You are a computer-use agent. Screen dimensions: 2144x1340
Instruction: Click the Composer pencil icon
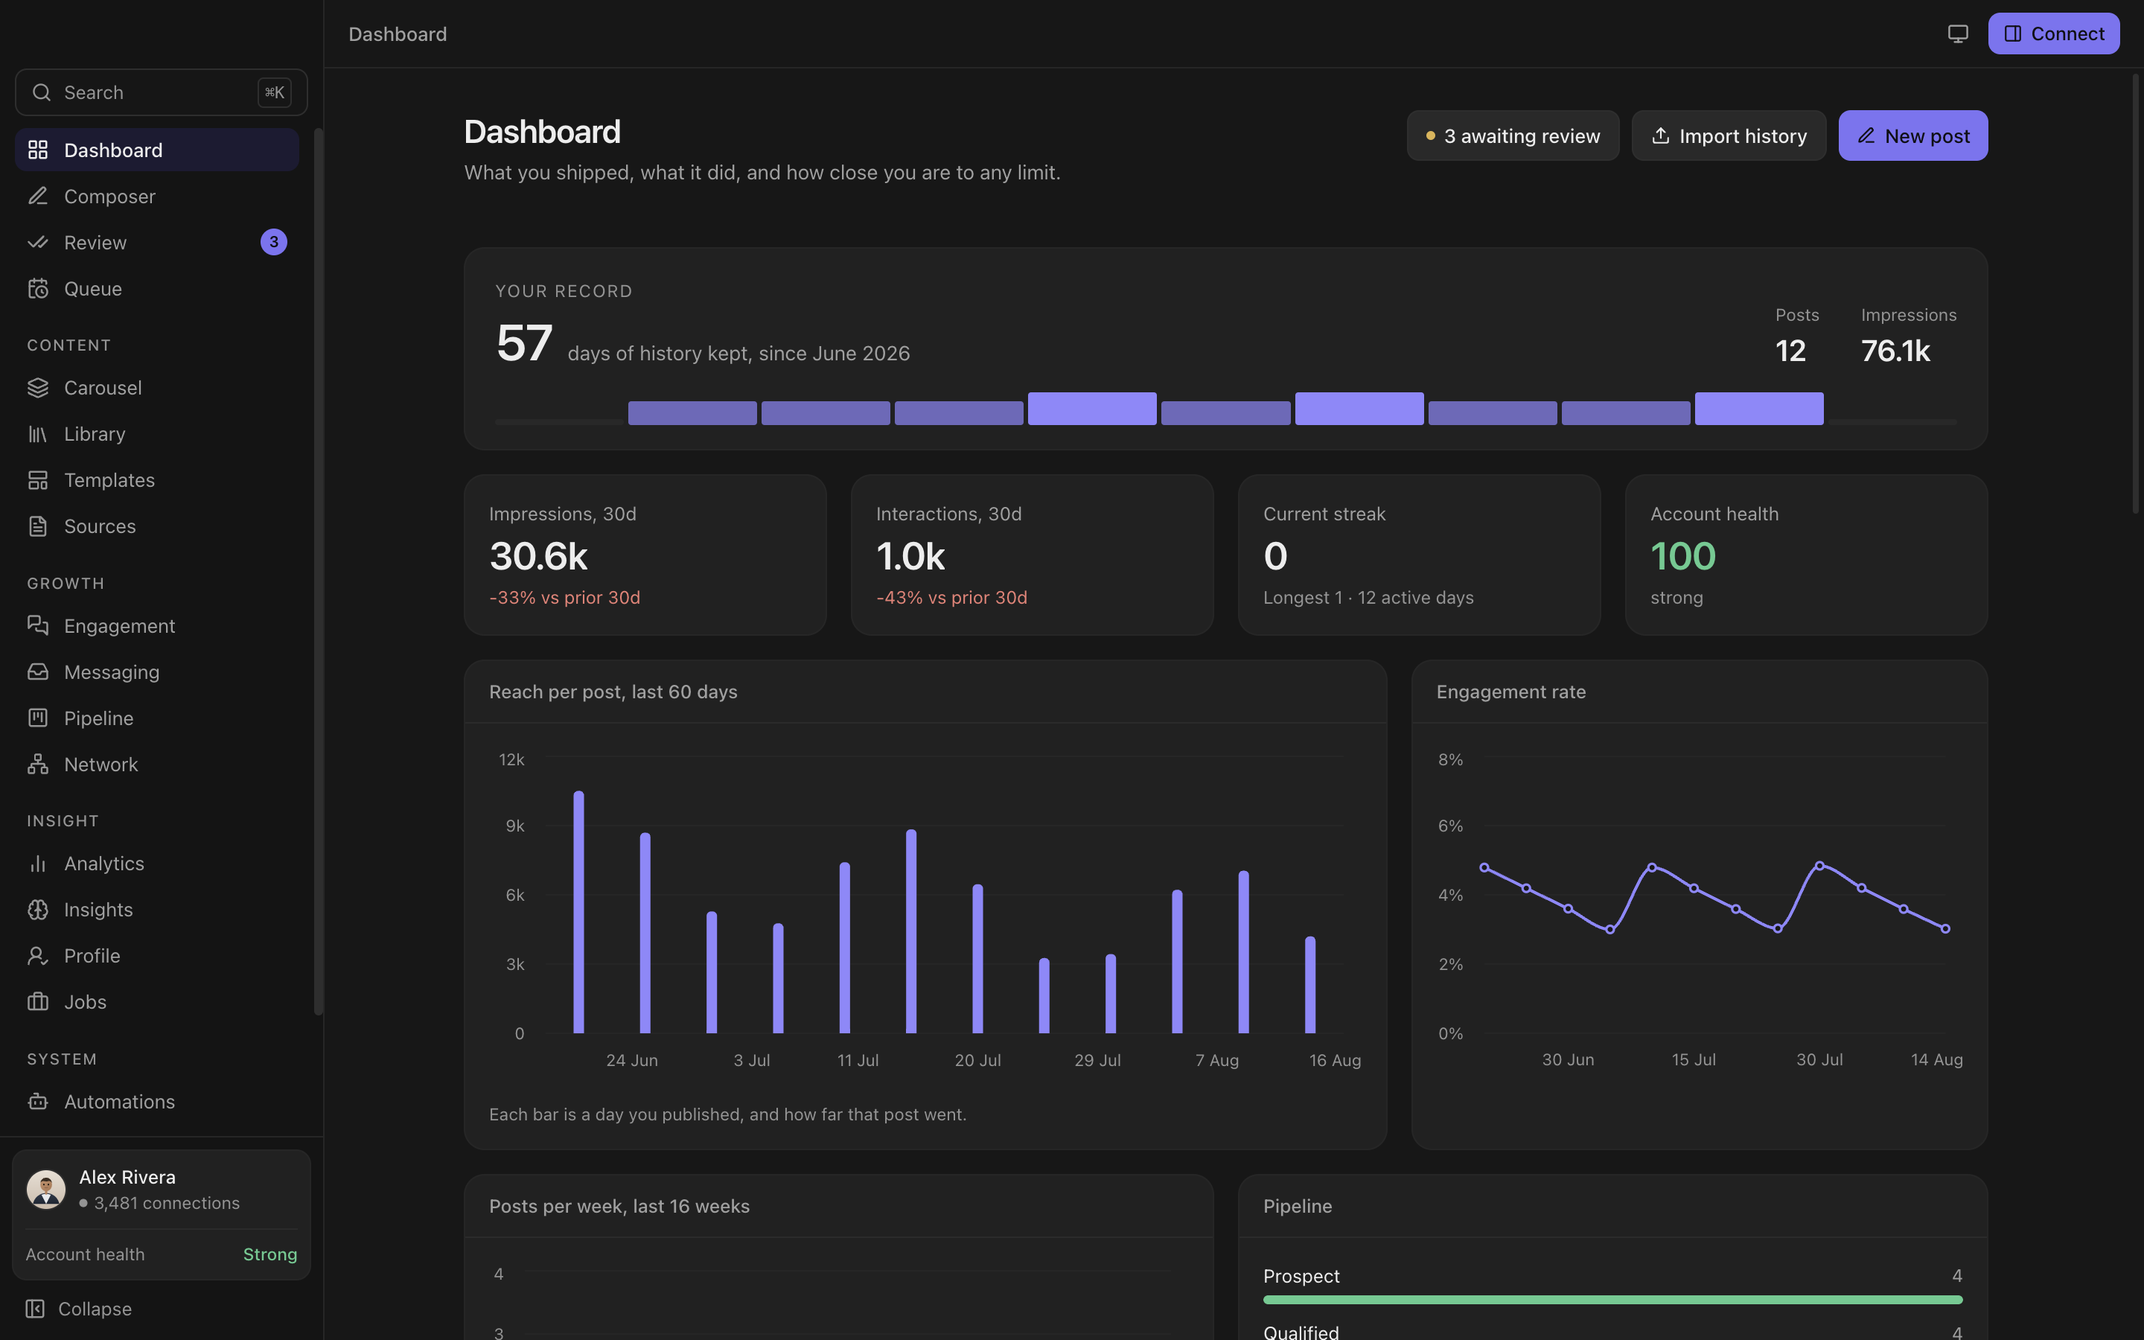click(x=37, y=196)
